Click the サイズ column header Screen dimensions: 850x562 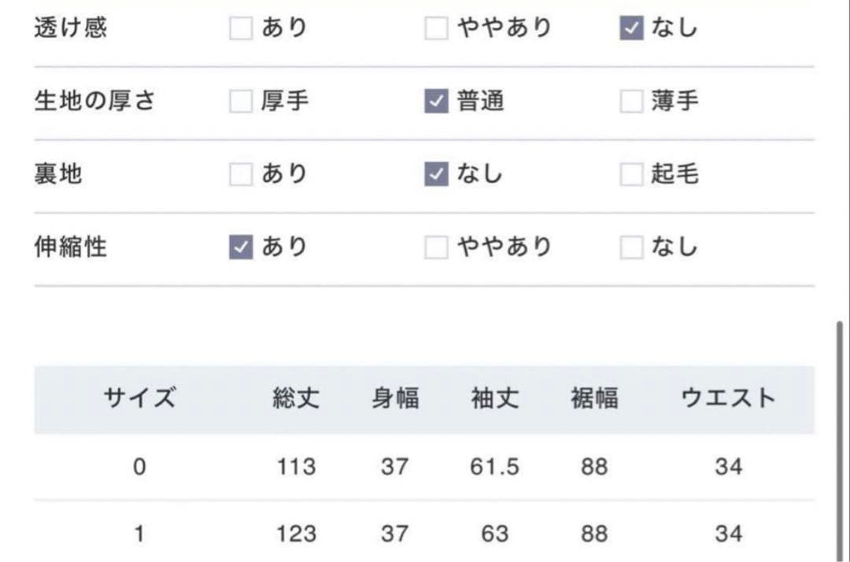(x=139, y=398)
